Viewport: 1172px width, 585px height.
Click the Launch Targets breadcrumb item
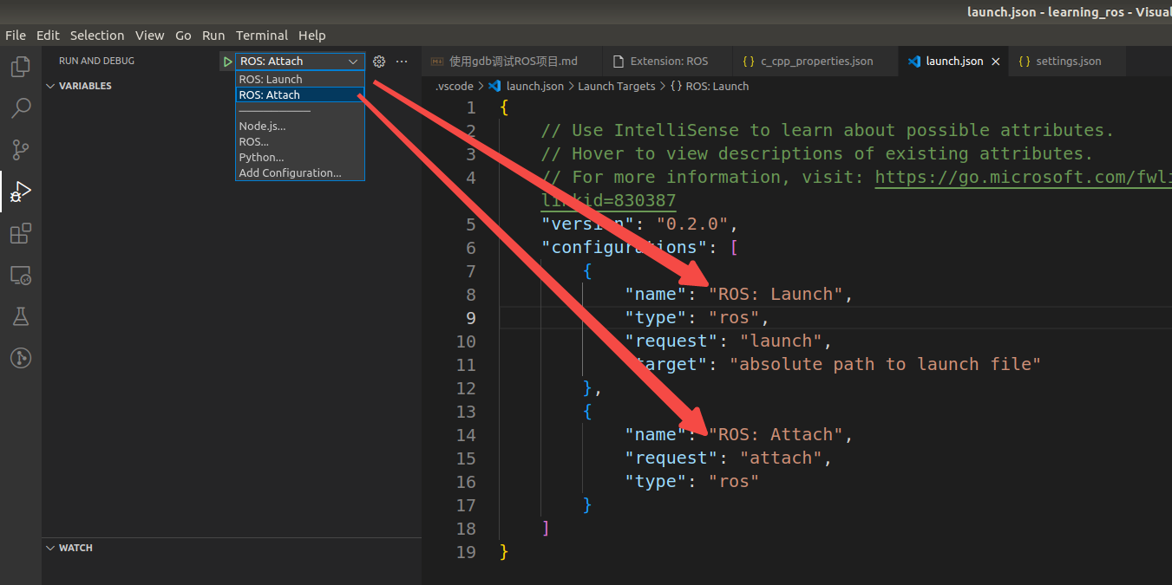tap(616, 86)
